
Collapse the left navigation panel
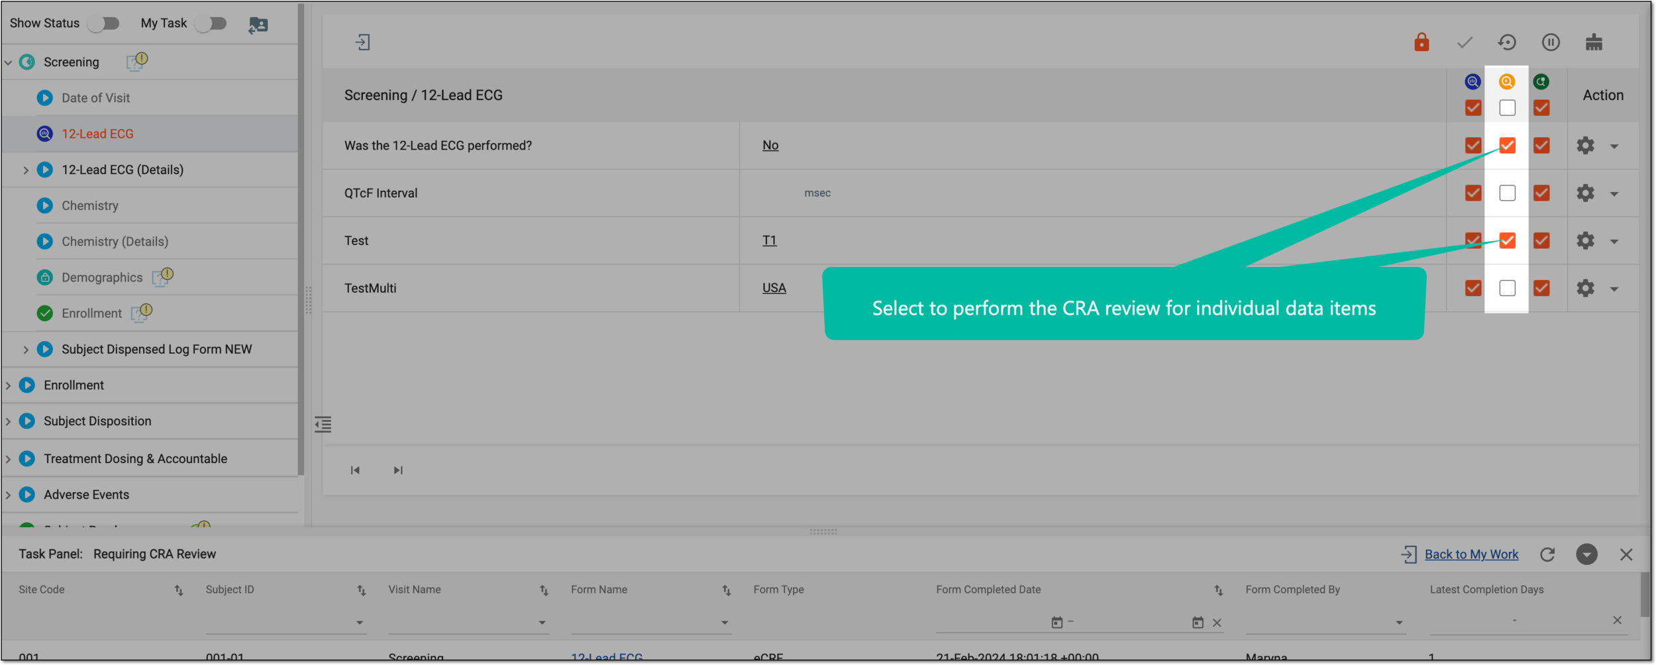[323, 425]
